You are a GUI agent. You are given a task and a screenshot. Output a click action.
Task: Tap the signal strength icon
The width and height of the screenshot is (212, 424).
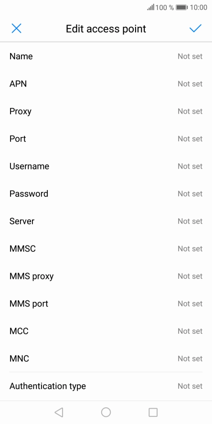pyautogui.click(x=150, y=7)
